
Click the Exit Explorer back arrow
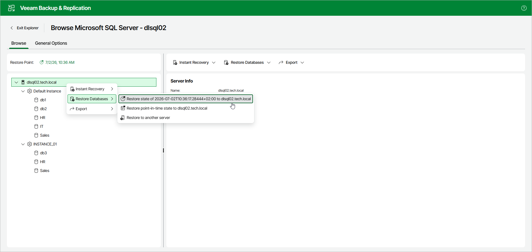pos(12,28)
